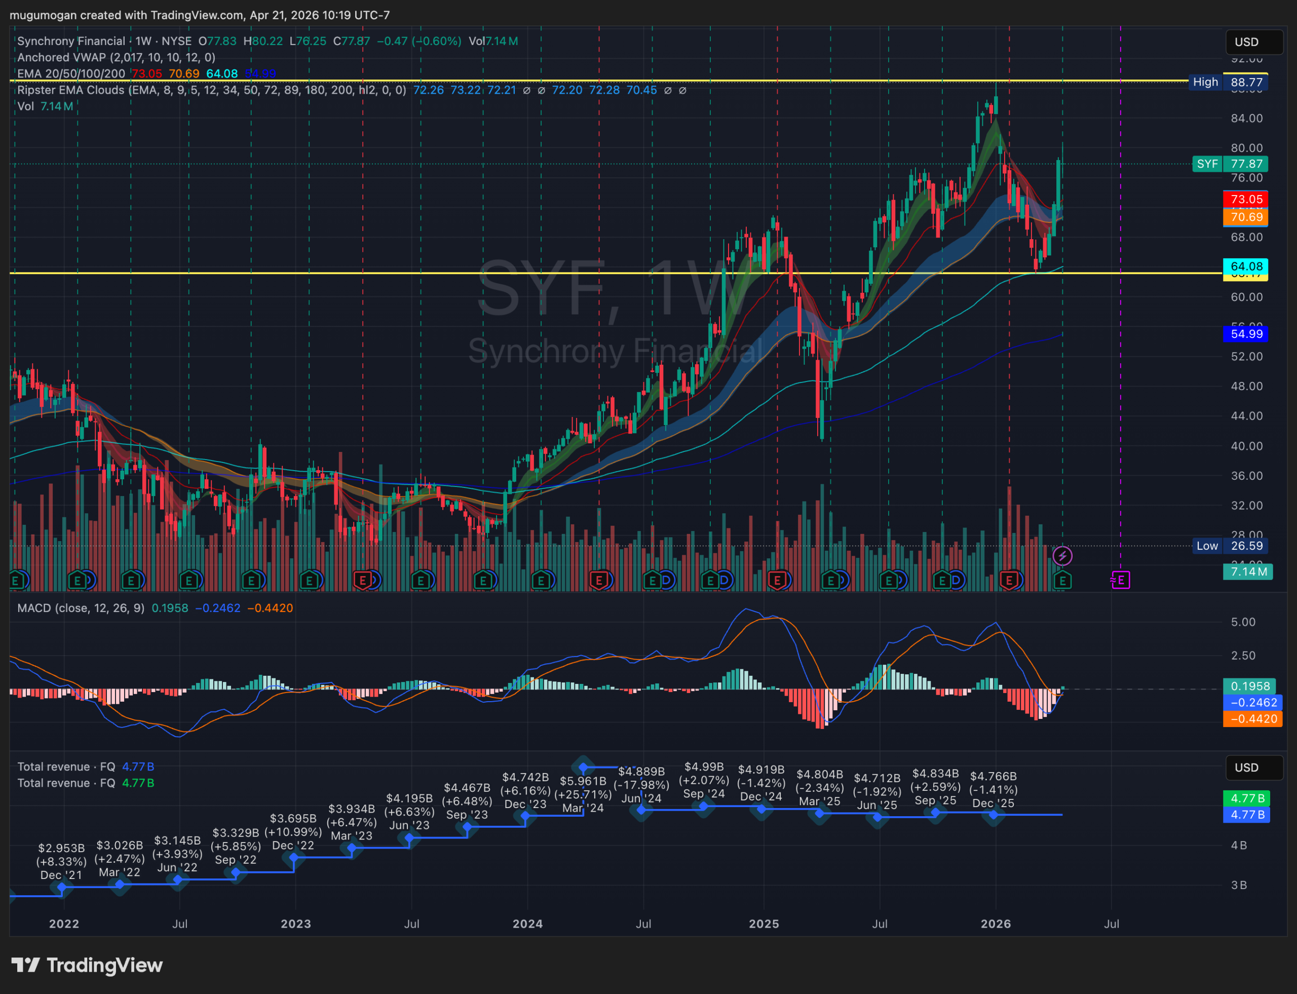Click the purple lightning bolt news icon

click(x=1062, y=556)
